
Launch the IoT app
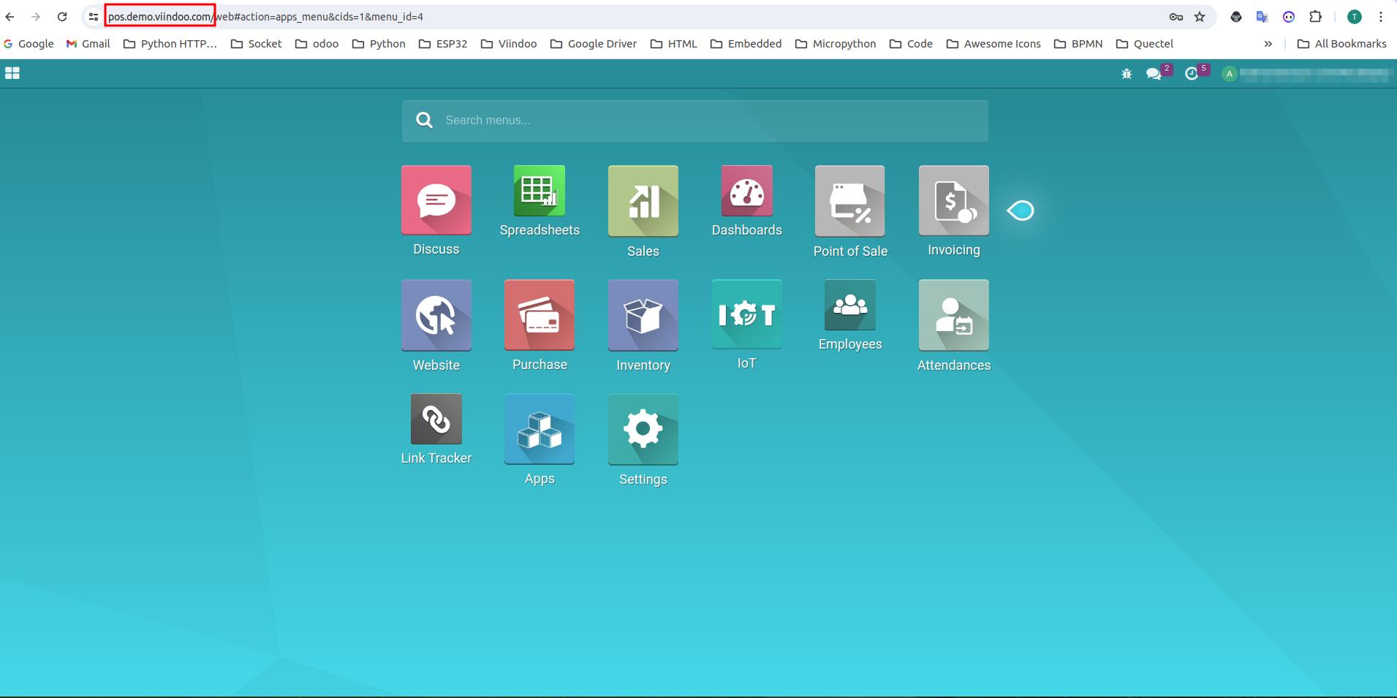pyautogui.click(x=746, y=314)
